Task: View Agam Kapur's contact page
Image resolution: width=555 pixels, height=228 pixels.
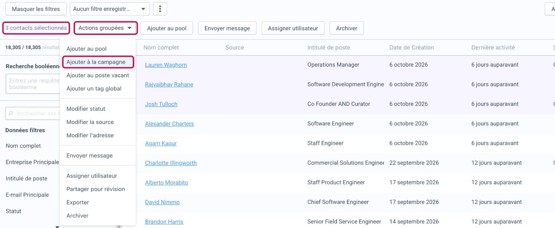Action: (x=161, y=143)
